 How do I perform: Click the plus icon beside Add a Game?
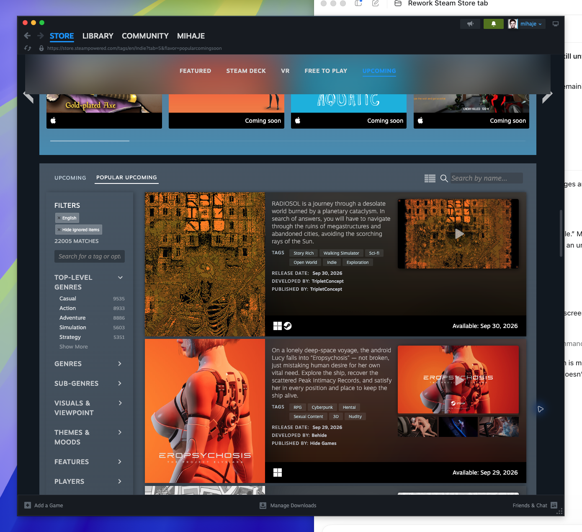tap(28, 505)
